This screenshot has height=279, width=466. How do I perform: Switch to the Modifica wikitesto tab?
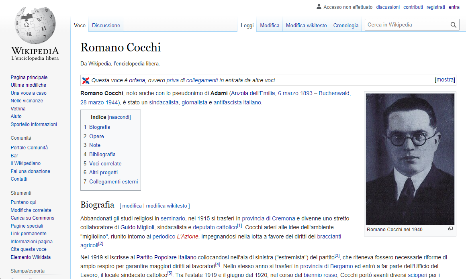point(306,25)
